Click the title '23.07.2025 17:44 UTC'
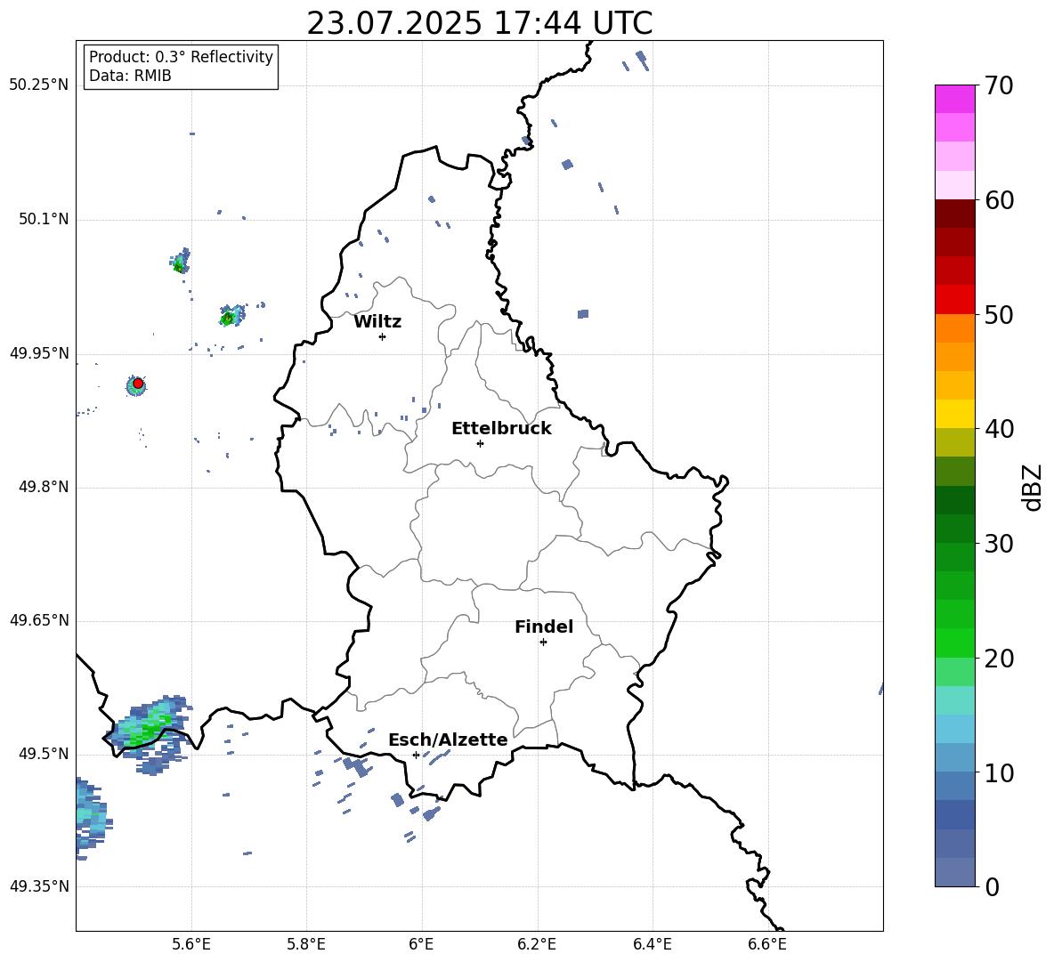Viewport: 1054px width, 962px height. click(x=479, y=23)
